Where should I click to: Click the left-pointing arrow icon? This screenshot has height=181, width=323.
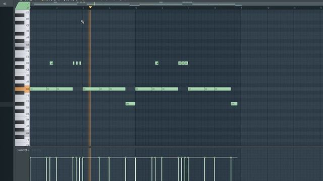[x=5, y=4]
